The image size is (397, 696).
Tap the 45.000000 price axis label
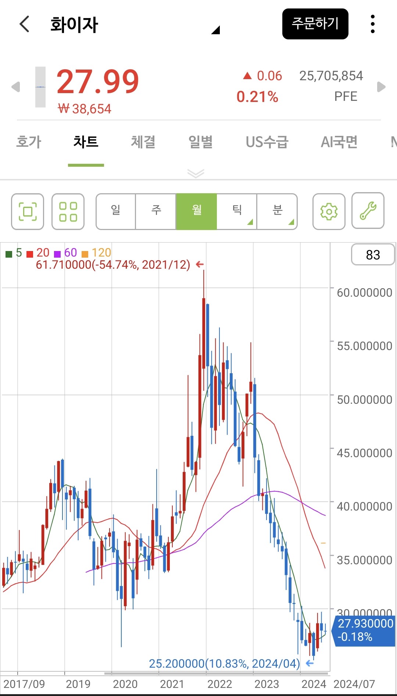(364, 453)
